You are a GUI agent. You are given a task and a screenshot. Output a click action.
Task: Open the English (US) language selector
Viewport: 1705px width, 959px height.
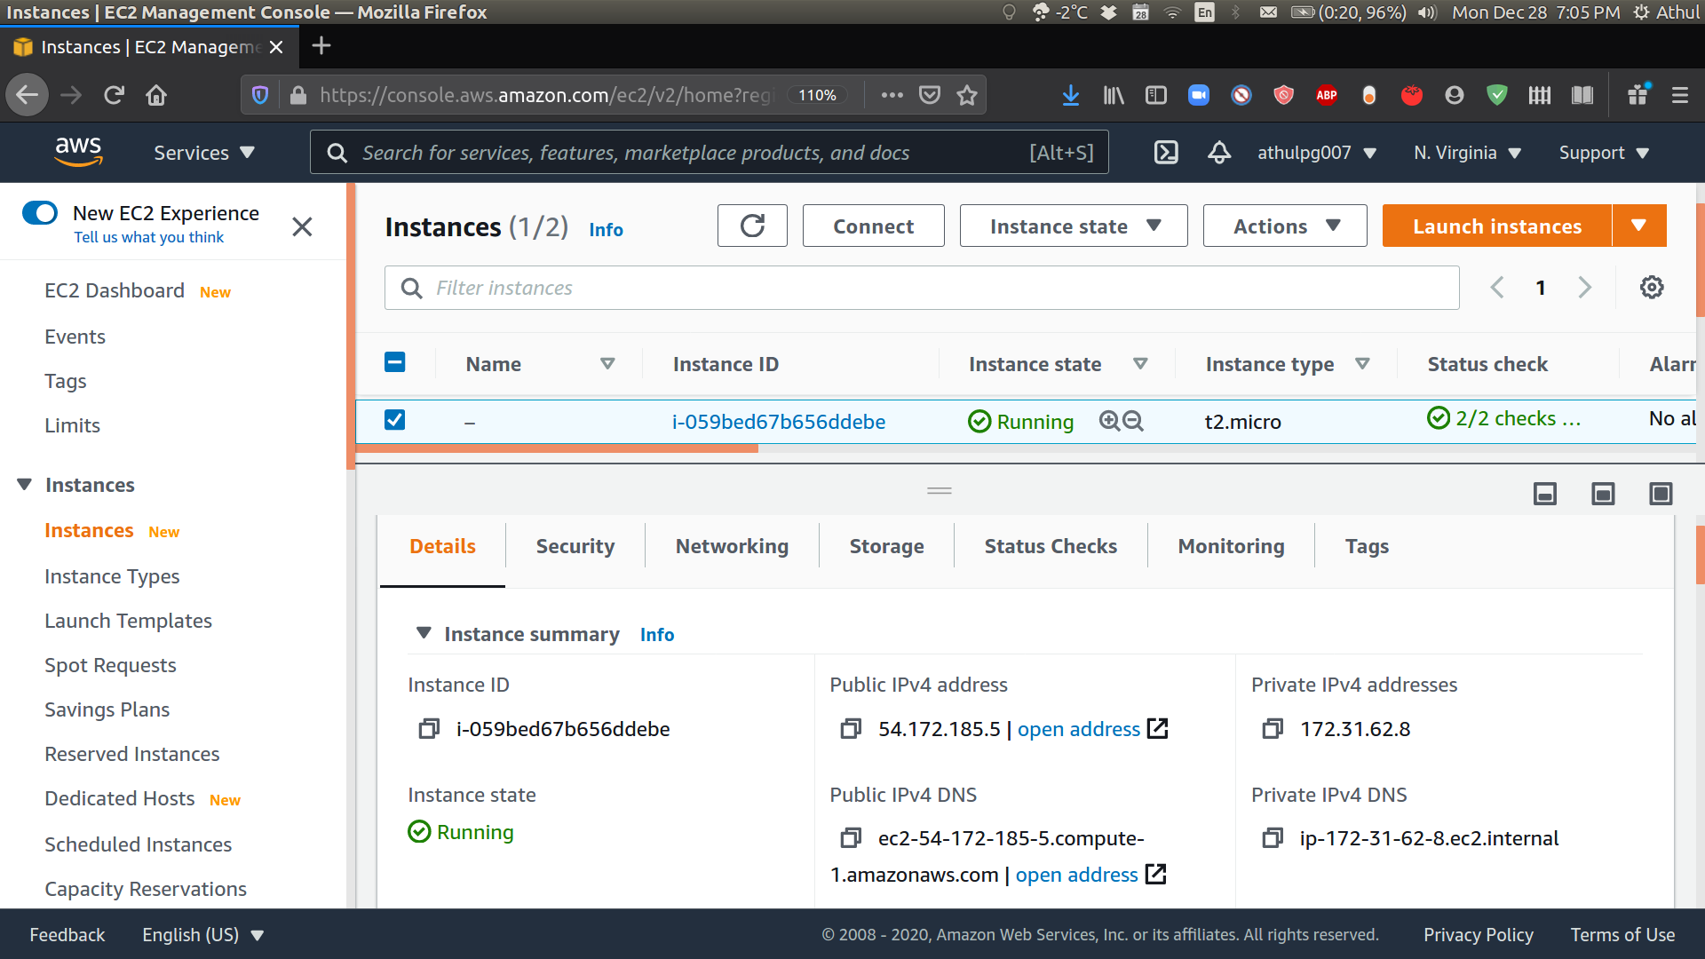[203, 934]
